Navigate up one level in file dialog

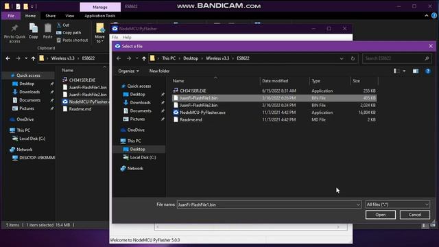pyautogui.click(x=144, y=58)
